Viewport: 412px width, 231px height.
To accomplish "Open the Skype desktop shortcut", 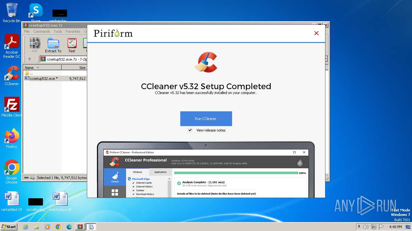I will click(36, 12).
